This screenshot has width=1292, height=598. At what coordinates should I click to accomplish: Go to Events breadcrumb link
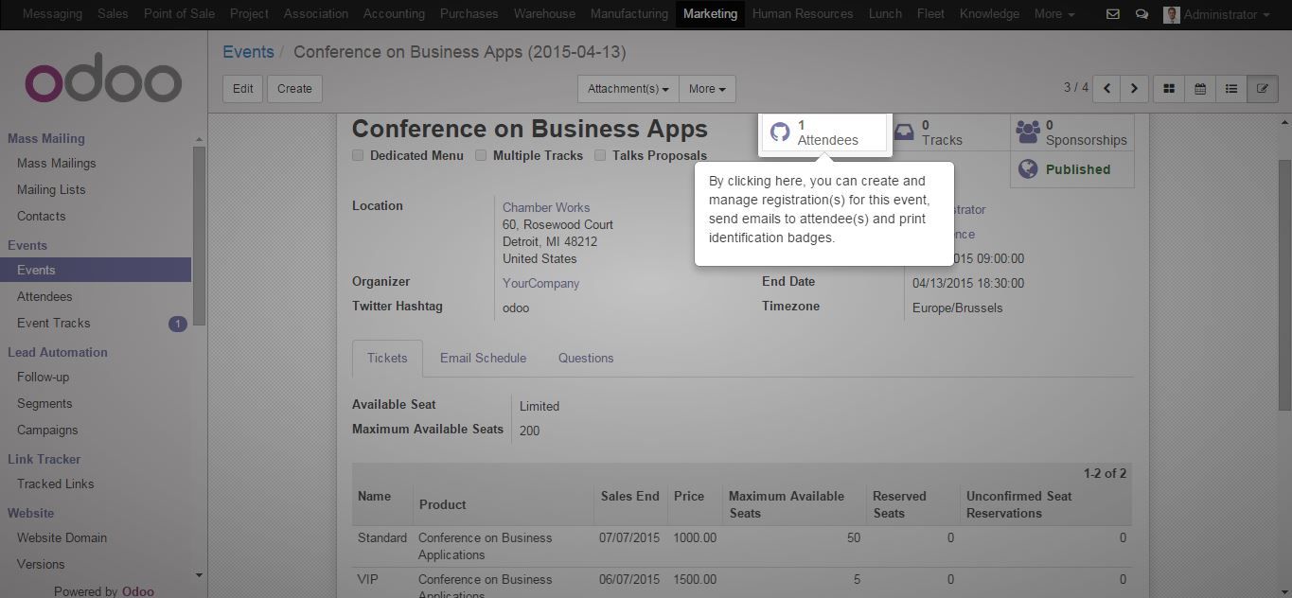coord(248,52)
